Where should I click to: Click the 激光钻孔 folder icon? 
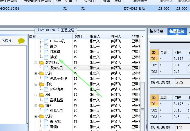(x=42, y=63)
